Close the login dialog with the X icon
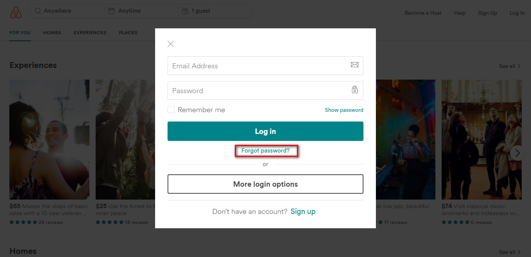The image size is (531, 257). pos(171,44)
